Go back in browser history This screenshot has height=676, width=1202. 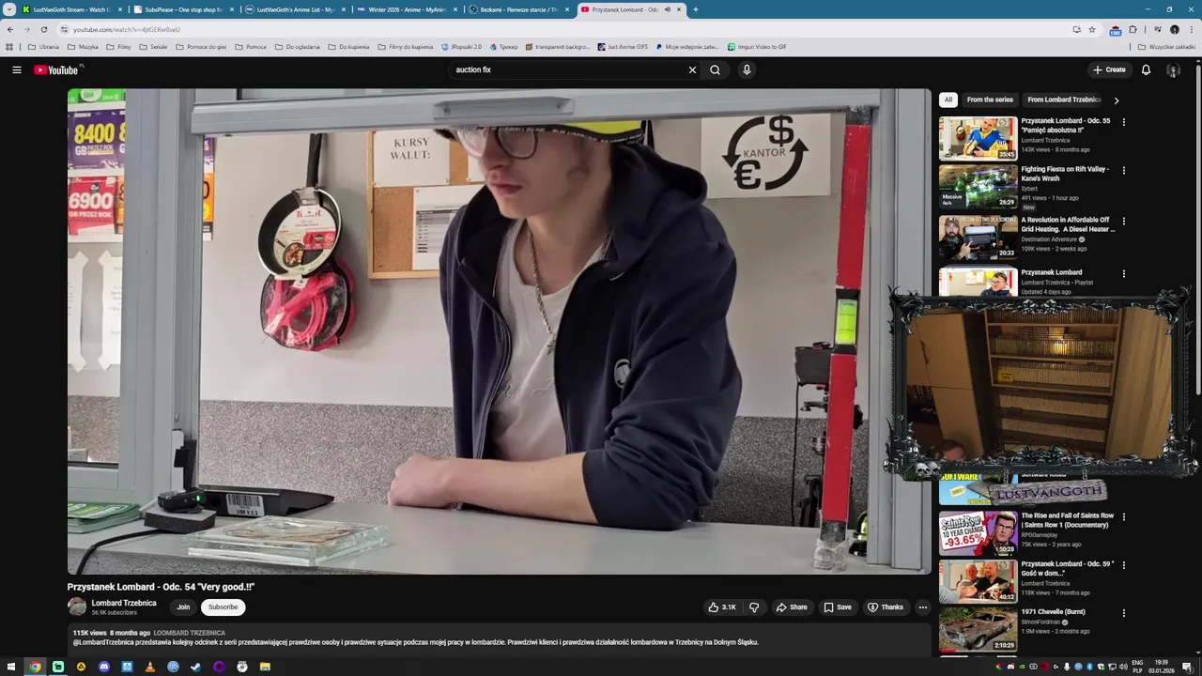click(10, 29)
